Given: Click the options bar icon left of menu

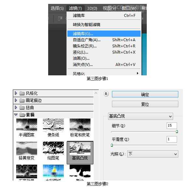Looking at the screenshot, I should tap(60, 19).
